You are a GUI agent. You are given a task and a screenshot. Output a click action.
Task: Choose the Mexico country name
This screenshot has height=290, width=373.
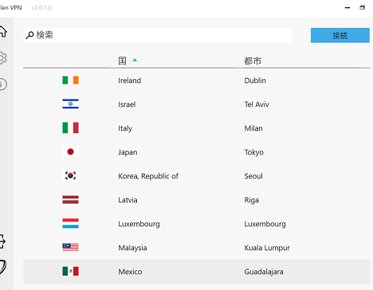point(130,272)
